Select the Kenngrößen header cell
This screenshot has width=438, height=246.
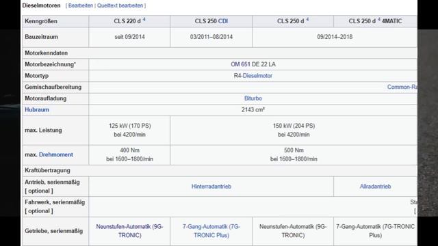pyautogui.click(x=55, y=21)
